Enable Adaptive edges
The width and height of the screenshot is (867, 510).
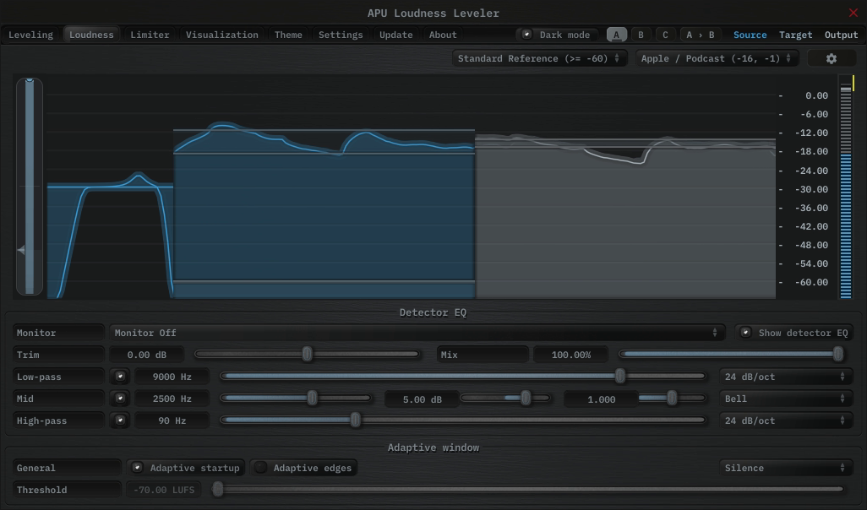tap(260, 467)
